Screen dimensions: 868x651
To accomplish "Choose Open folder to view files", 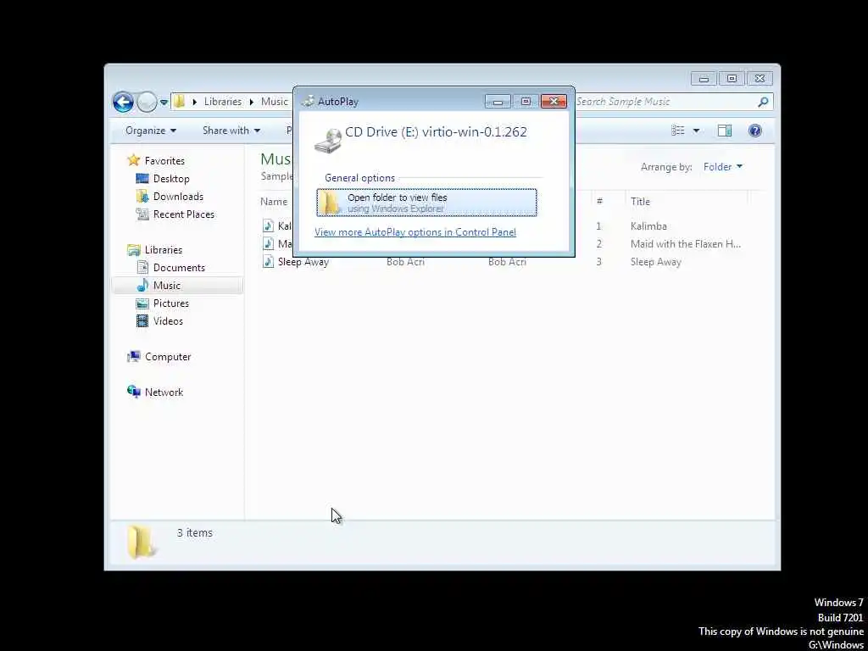I will [426, 203].
